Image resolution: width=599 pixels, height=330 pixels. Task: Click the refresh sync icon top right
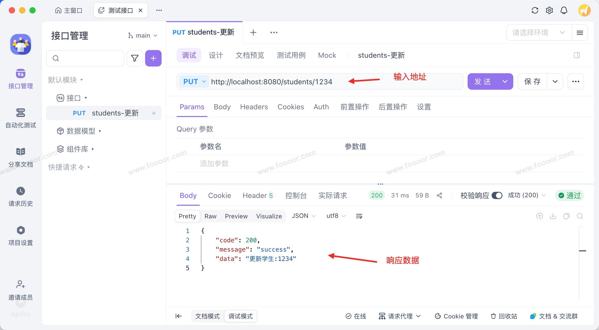coord(535,10)
